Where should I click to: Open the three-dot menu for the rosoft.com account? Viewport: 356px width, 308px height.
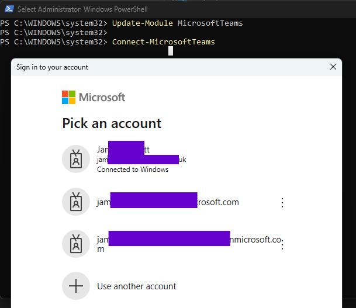[x=282, y=203]
